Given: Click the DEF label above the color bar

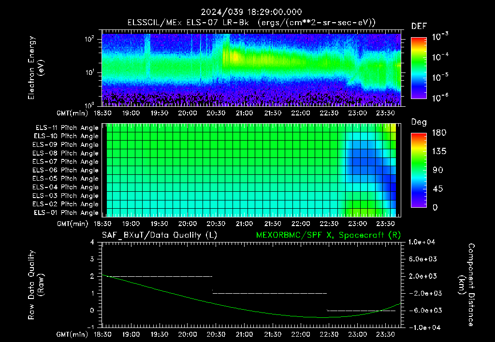Looking at the screenshot, I should click(x=419, y=26).
